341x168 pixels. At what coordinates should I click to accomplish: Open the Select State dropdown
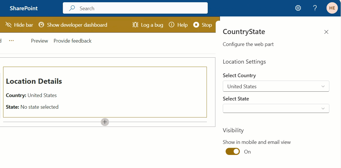click(x=276, y=108)
